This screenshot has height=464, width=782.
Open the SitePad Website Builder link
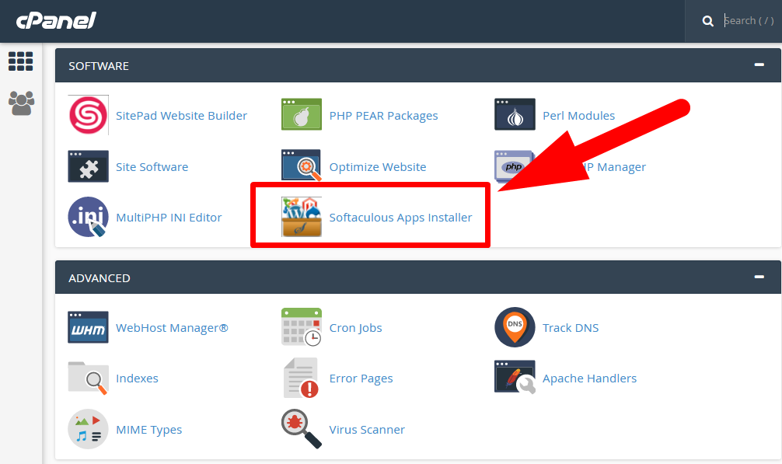[x=182, y=116]
